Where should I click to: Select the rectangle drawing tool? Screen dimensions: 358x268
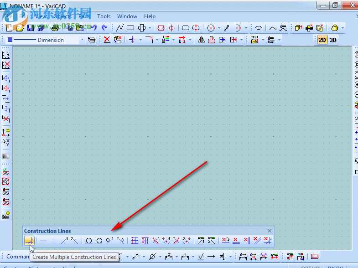click(x=130, y=28)
